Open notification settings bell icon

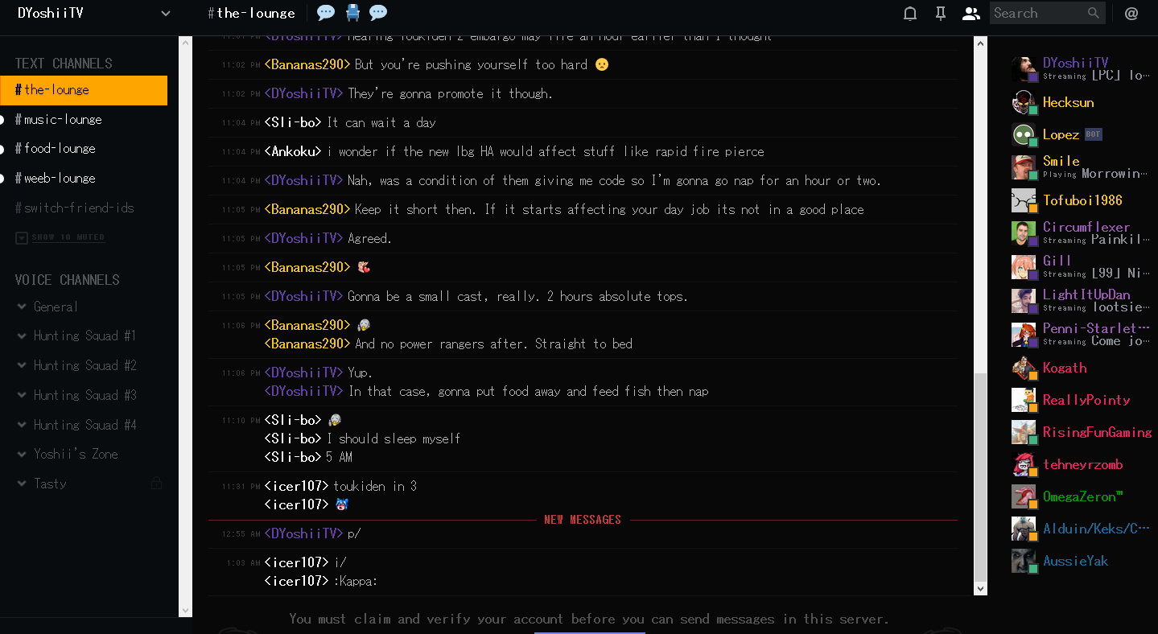(910, 13)
